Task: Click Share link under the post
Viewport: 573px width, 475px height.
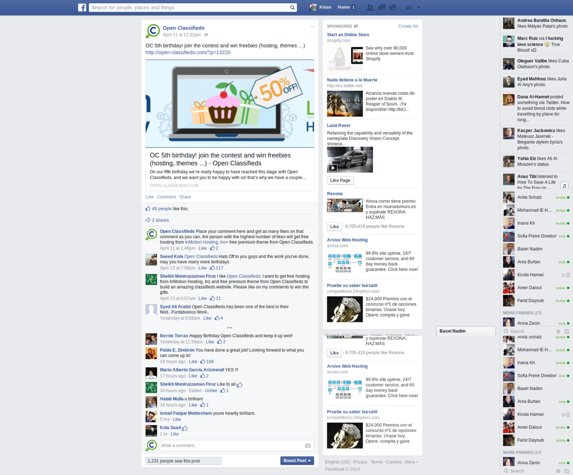Action: click(x=185, y=197)
